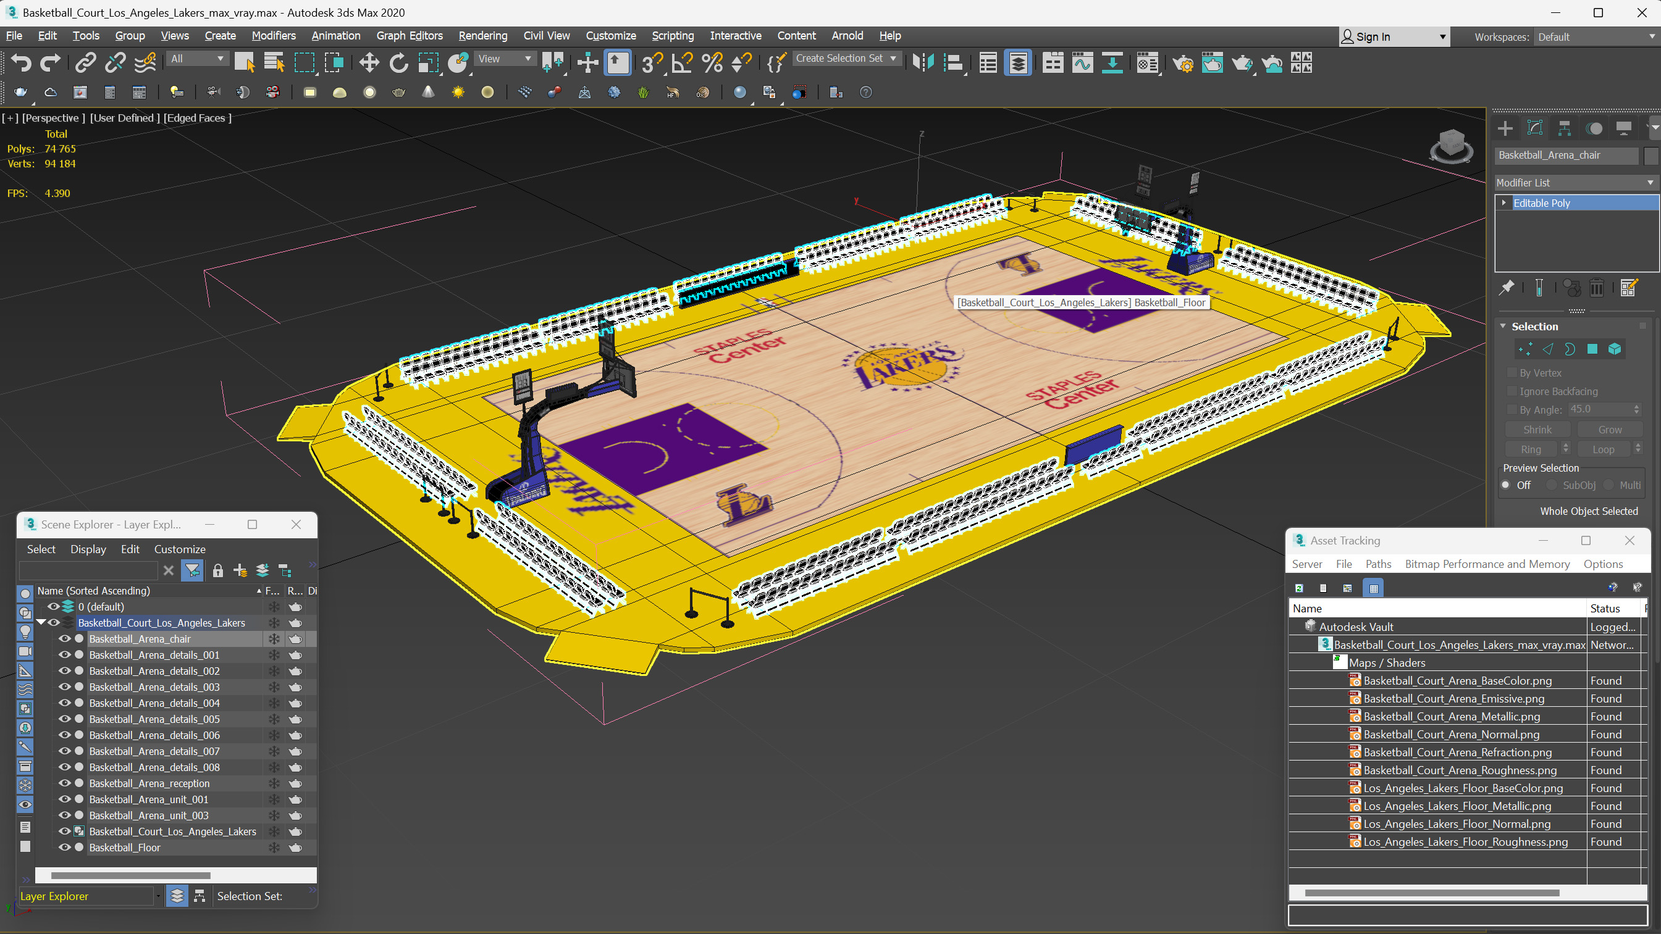
Task: Collapse the Basketball_Court_Los_Angeles_Lakers layer tree
Action: pyautogui.click(x=42, y=623)
